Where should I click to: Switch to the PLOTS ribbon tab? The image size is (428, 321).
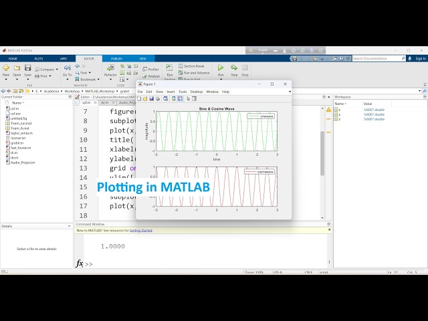39,59
